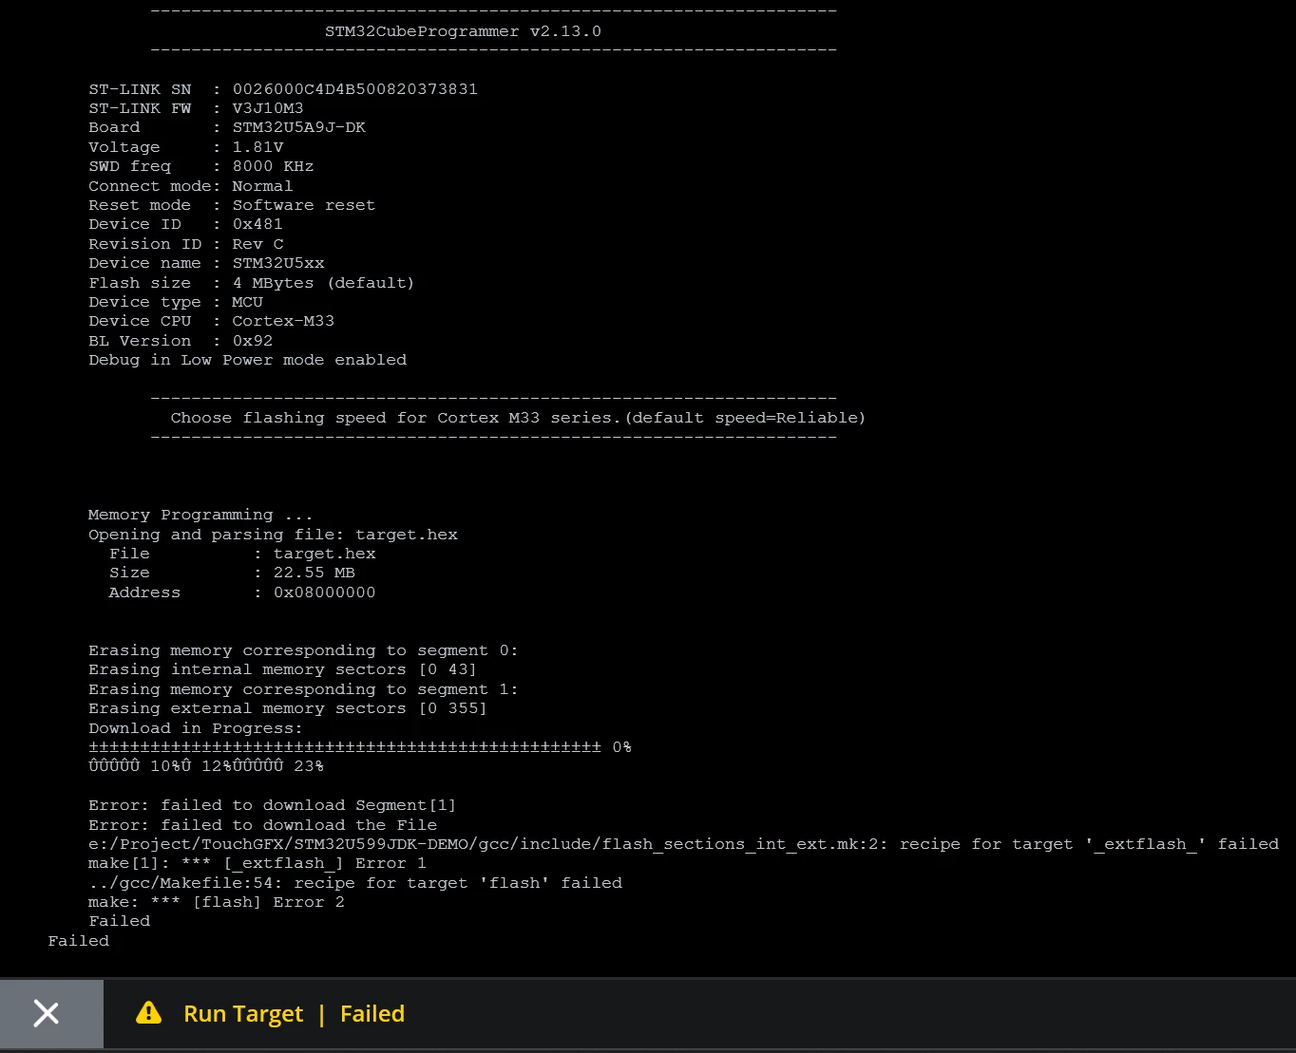1296x1053 pixels.
Task: Click the "../gcc/Makefile:54" recipe failed line
Action: pos(355,883)
